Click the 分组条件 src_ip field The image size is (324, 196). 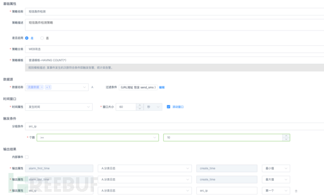[x=174, y=126]
